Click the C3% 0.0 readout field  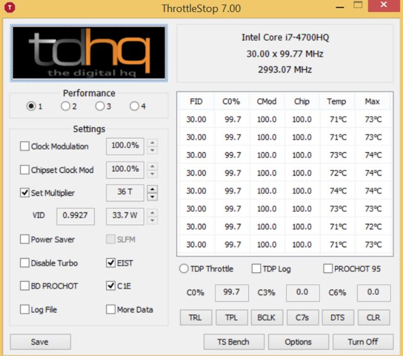(303, 292)
